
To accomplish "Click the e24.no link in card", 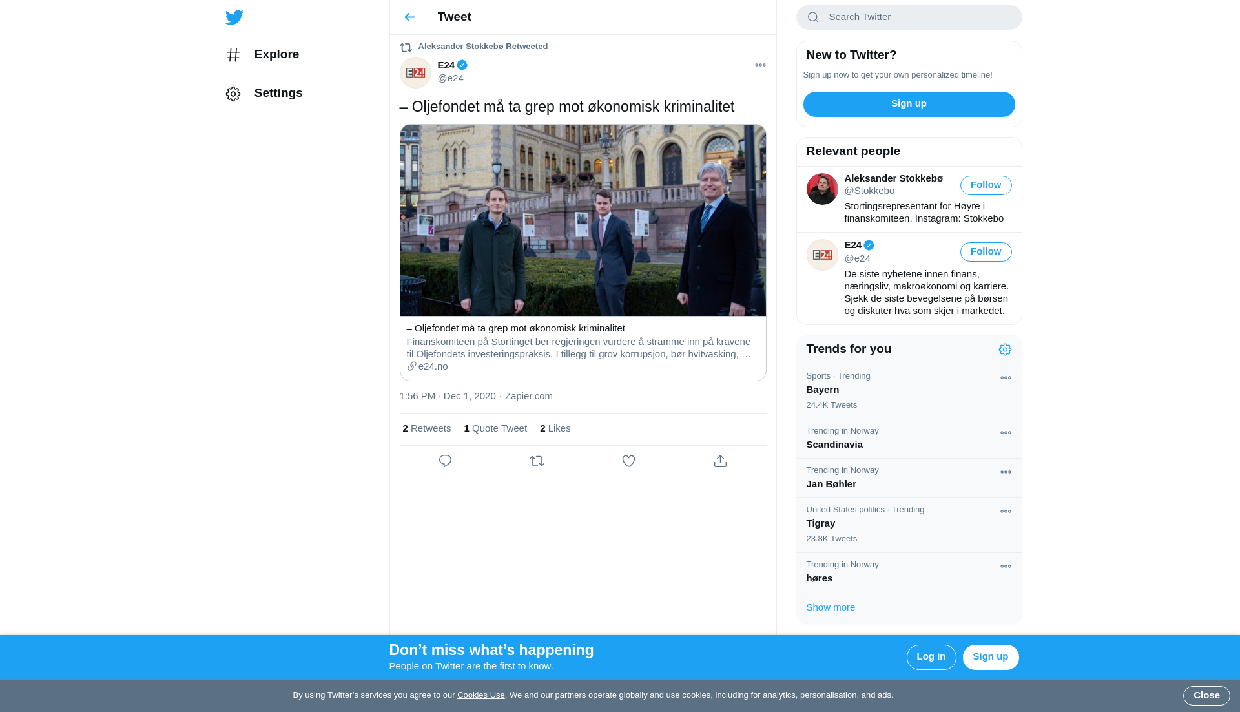I will (433, 366).
